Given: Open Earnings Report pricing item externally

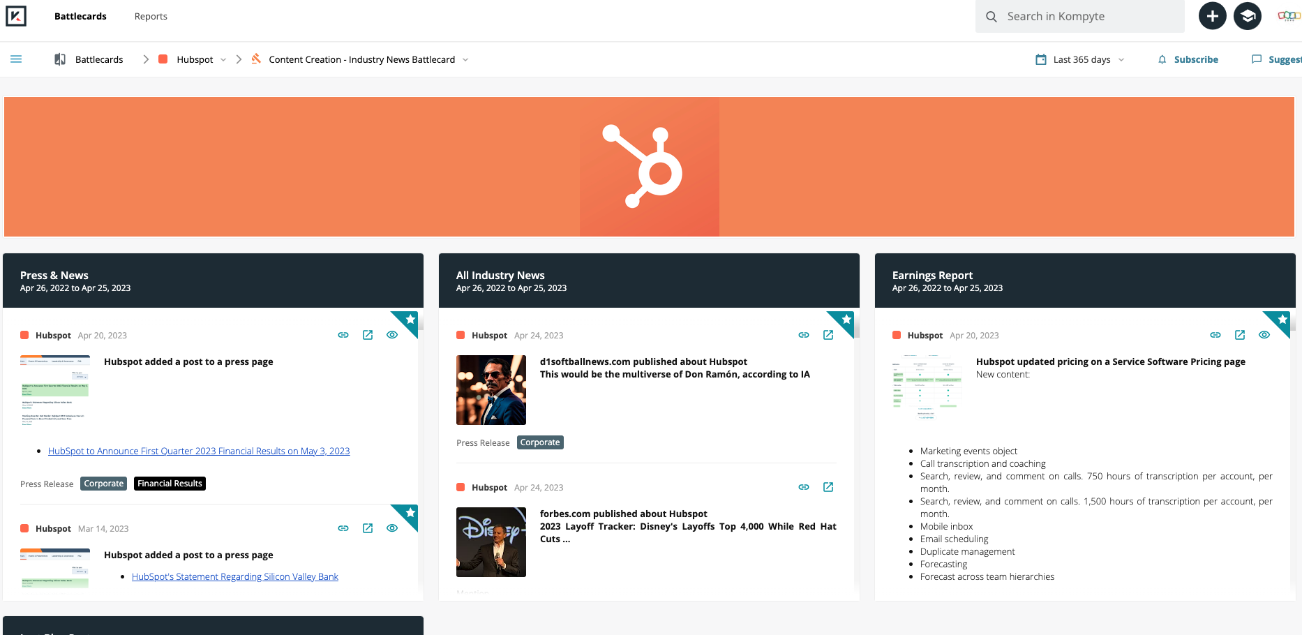Looking at the screenshot, I should pyautogui.click(x=1240, y=335).
